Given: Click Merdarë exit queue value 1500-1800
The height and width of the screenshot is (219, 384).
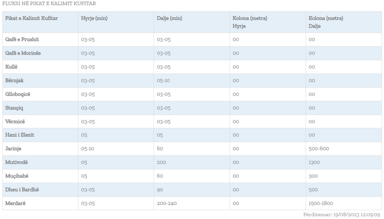Looking at the screenshot, I should [x=321, y=203].
